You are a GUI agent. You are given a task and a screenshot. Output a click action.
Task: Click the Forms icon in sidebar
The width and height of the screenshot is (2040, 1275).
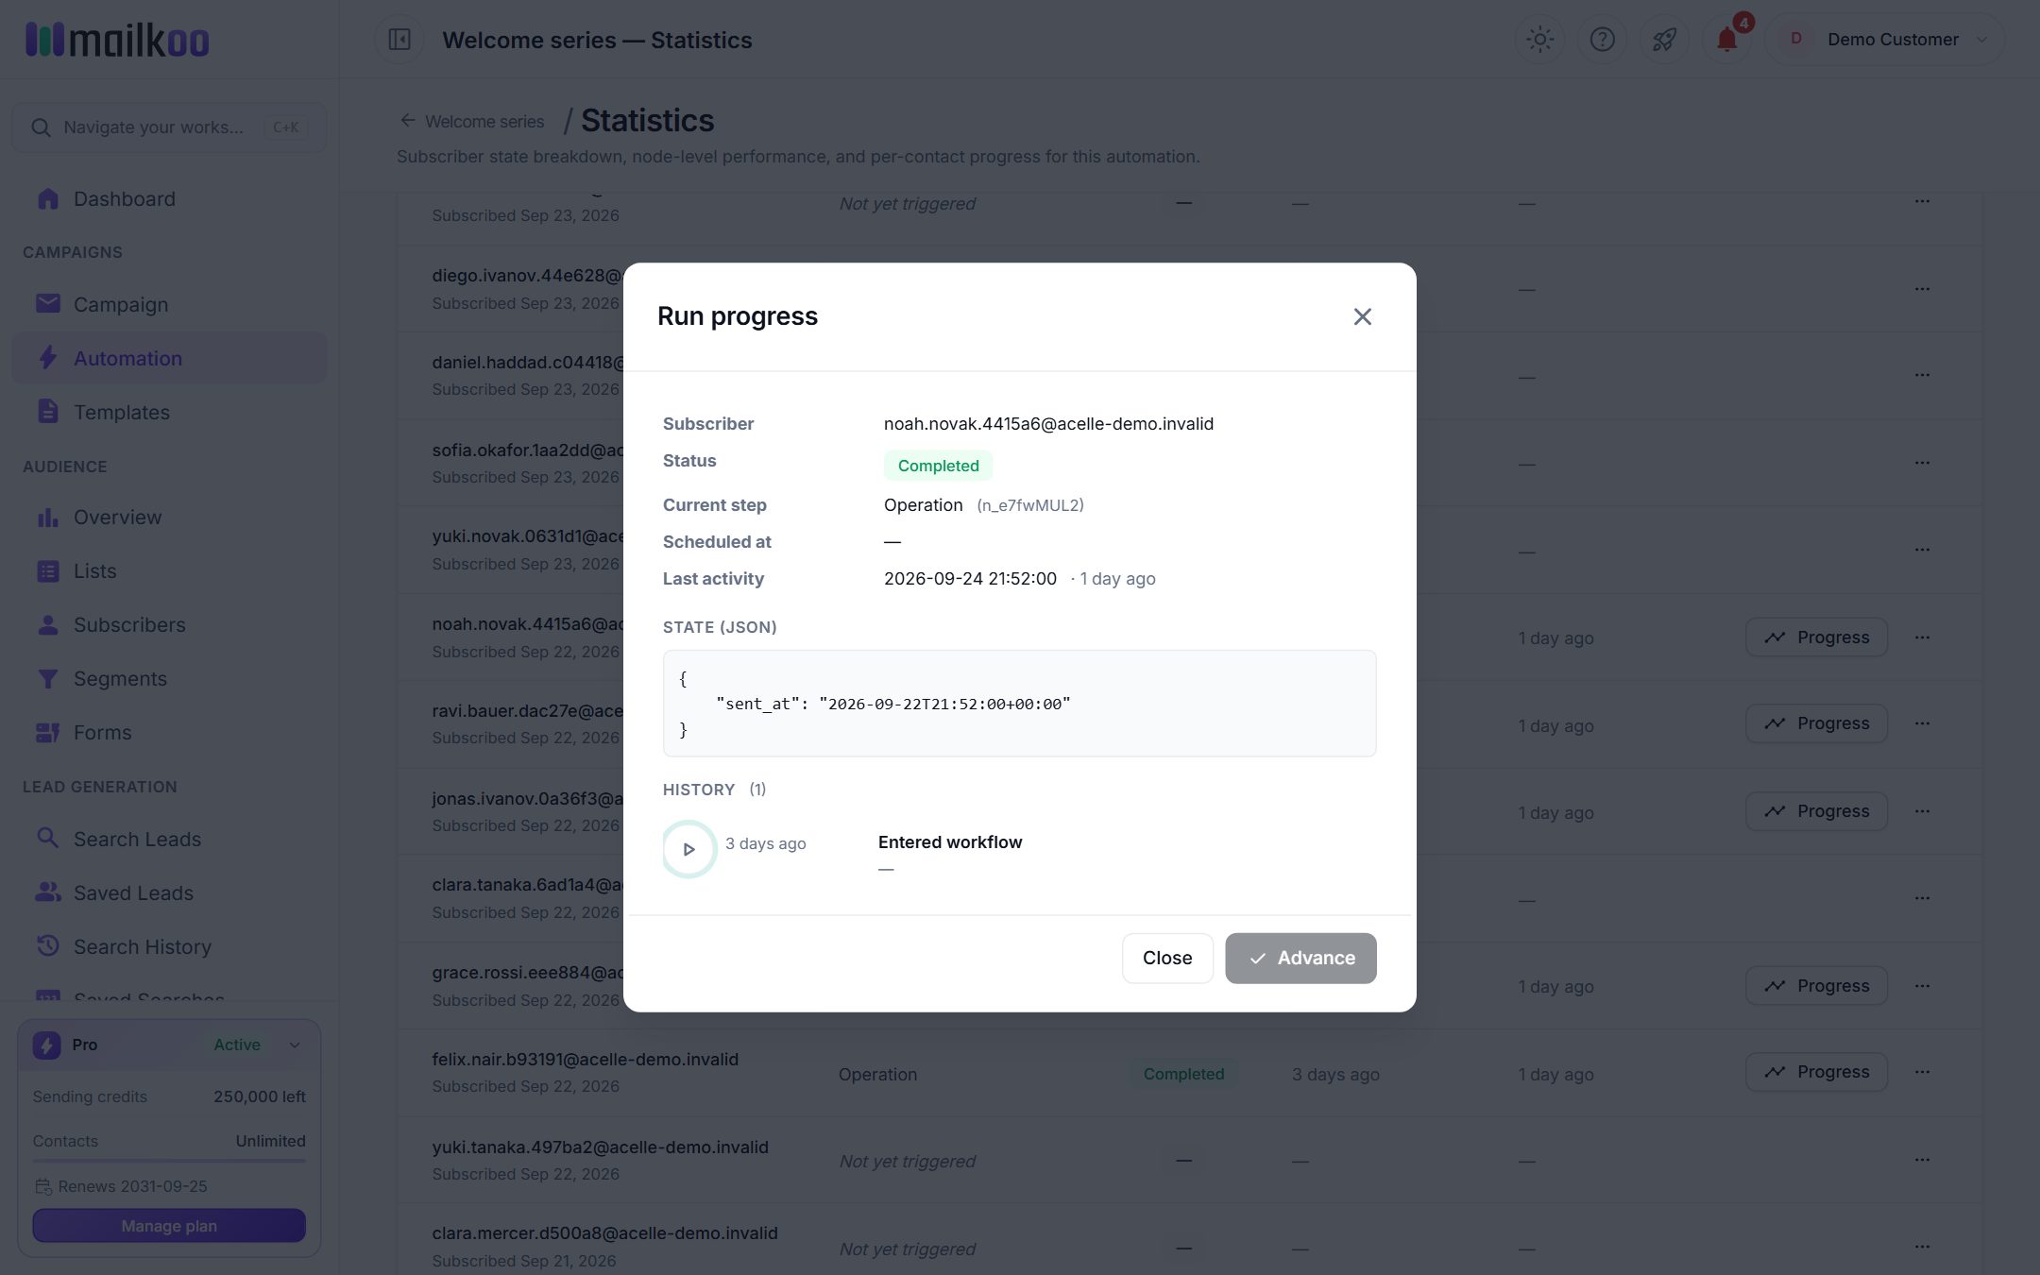[47, 732]
